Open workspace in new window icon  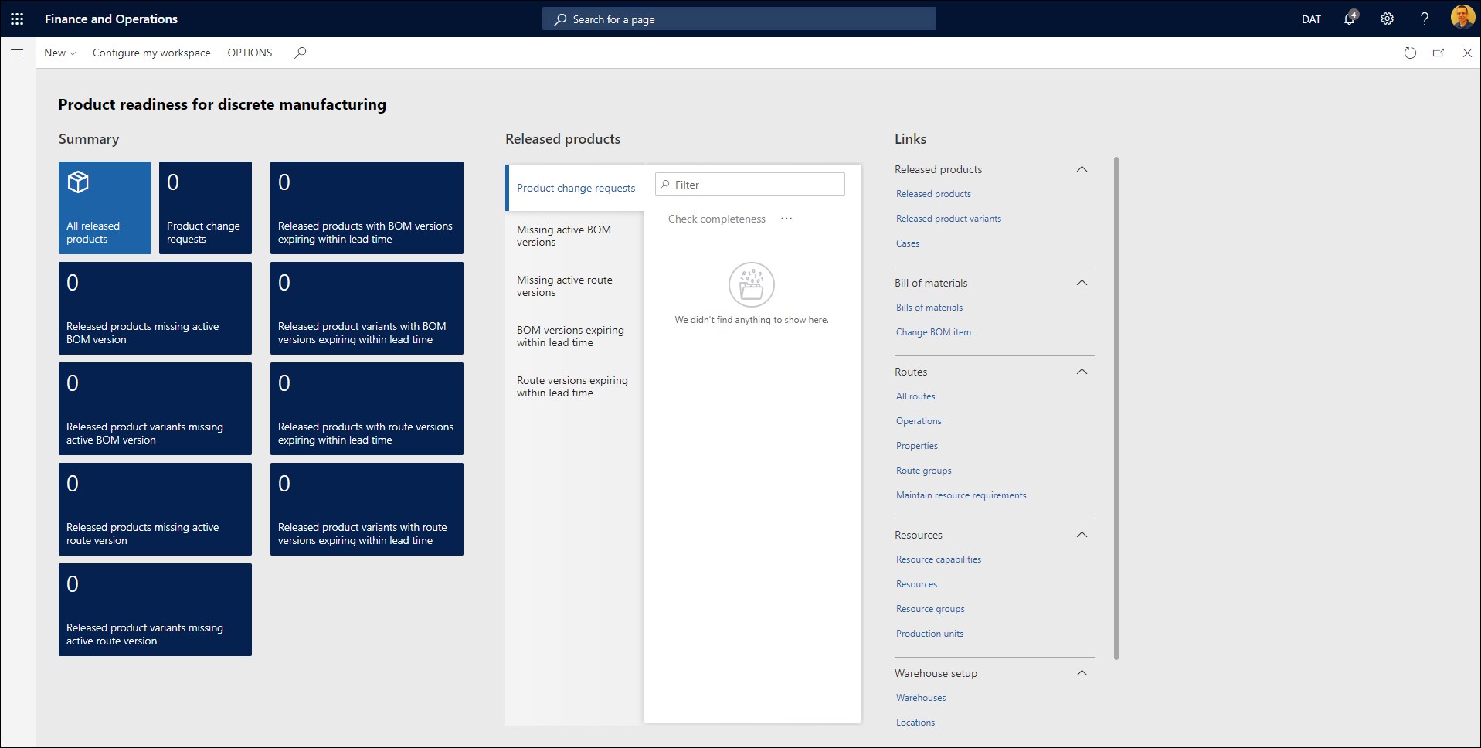click(1439, 53)
